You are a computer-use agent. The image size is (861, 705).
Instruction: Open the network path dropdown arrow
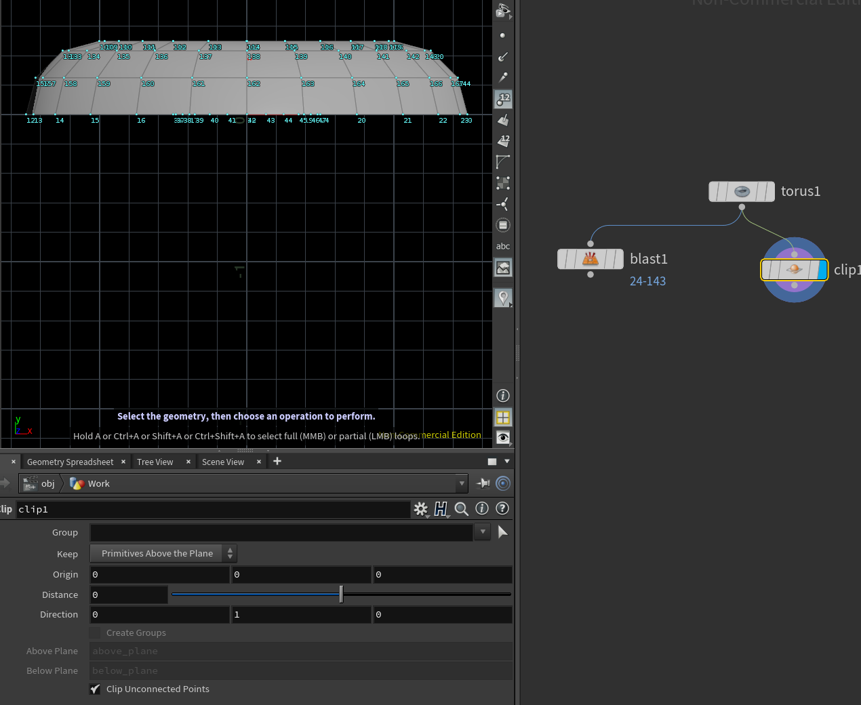pos(462,483)
